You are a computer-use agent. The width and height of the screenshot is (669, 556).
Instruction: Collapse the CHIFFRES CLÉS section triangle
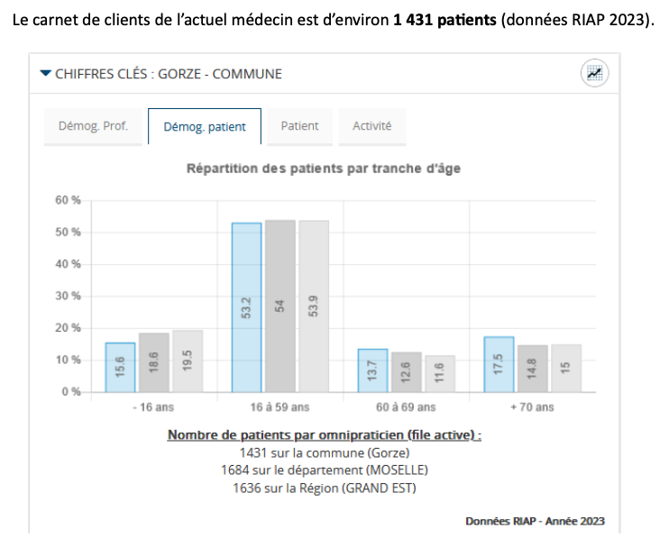click(46, 73)
